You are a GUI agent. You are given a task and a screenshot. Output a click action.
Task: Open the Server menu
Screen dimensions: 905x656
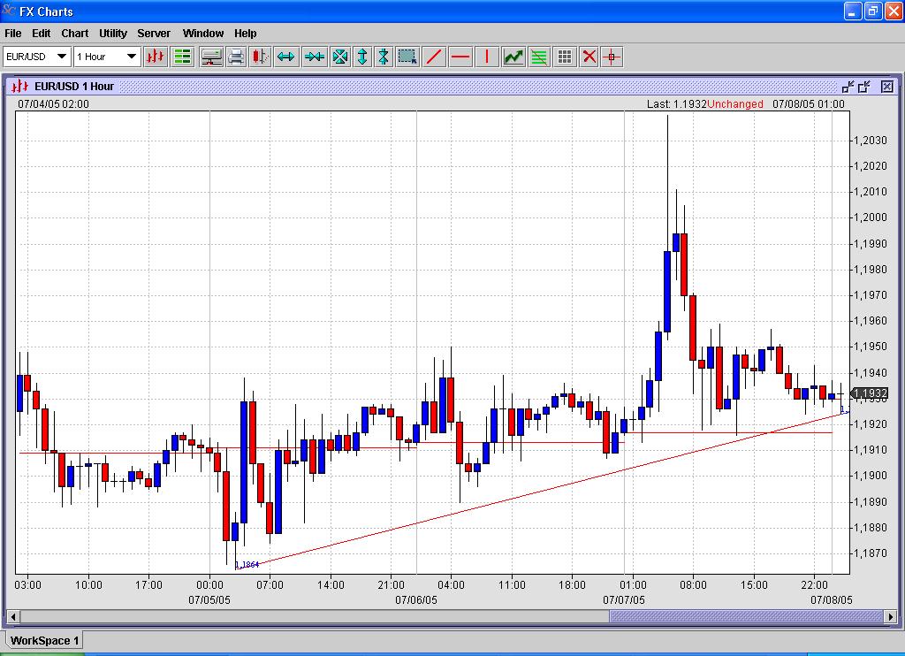pyautogui.click(x=154, y=34)
